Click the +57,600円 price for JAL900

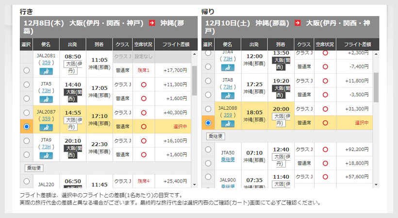click(x=357, y=177)
